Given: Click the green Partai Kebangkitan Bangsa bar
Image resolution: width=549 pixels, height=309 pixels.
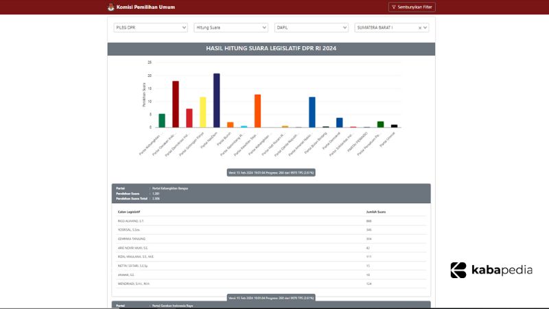Looking at the screenshot, I should 162,120.
